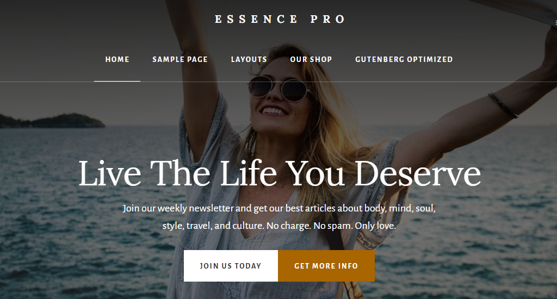This screenshot has width=557, height=299.
Task: Open the SAMPLE PAGE menu link
Action: pos(180,59)
